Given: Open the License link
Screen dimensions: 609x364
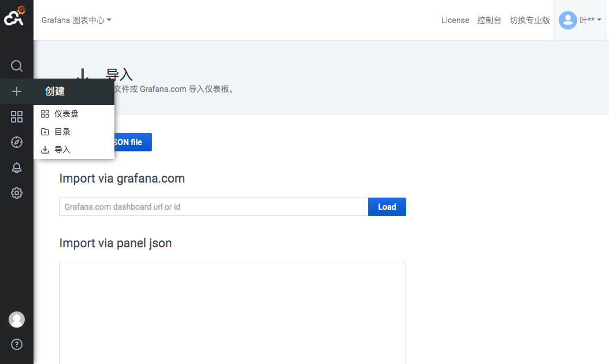Looking at the screenshot, I should tap(455, 20).
